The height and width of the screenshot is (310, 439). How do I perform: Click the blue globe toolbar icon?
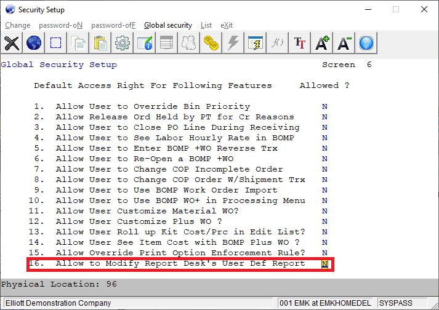click(34, 43)
